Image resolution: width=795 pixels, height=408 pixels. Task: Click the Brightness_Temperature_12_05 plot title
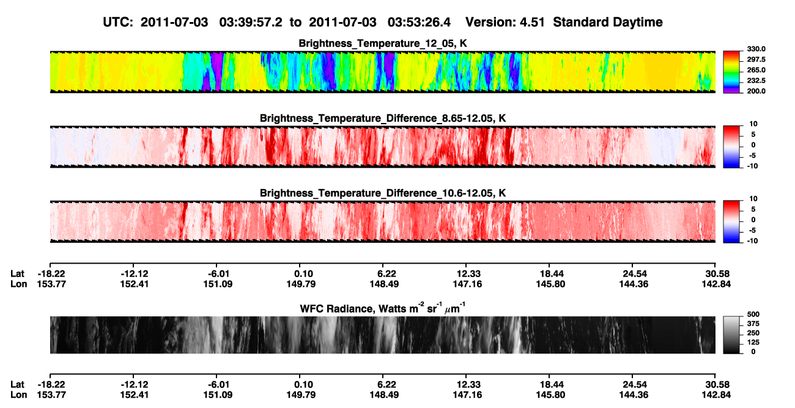(x=383, y=43)
